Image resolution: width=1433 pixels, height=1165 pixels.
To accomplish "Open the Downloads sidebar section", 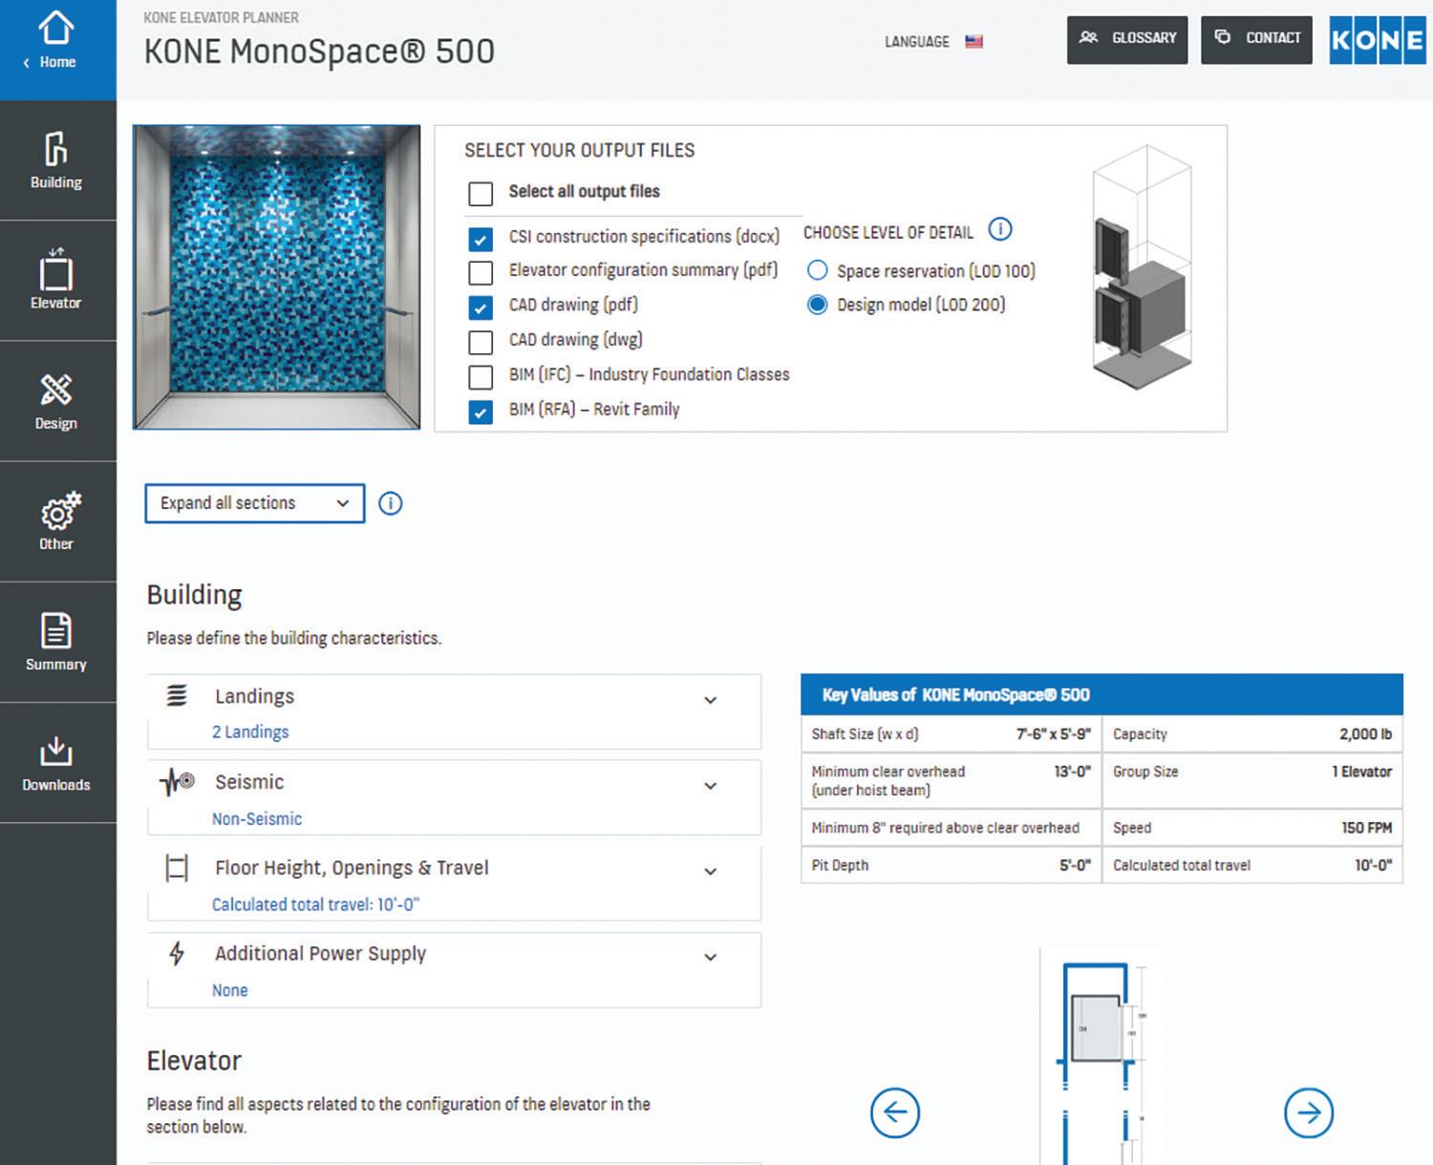I will [x=56, y=763].
